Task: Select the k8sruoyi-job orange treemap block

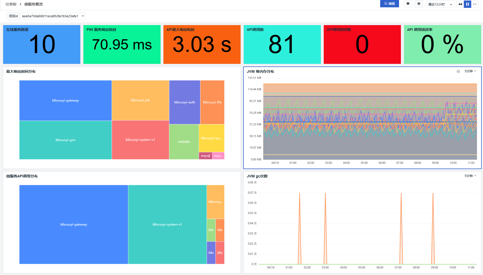Action: coord(140,100)
